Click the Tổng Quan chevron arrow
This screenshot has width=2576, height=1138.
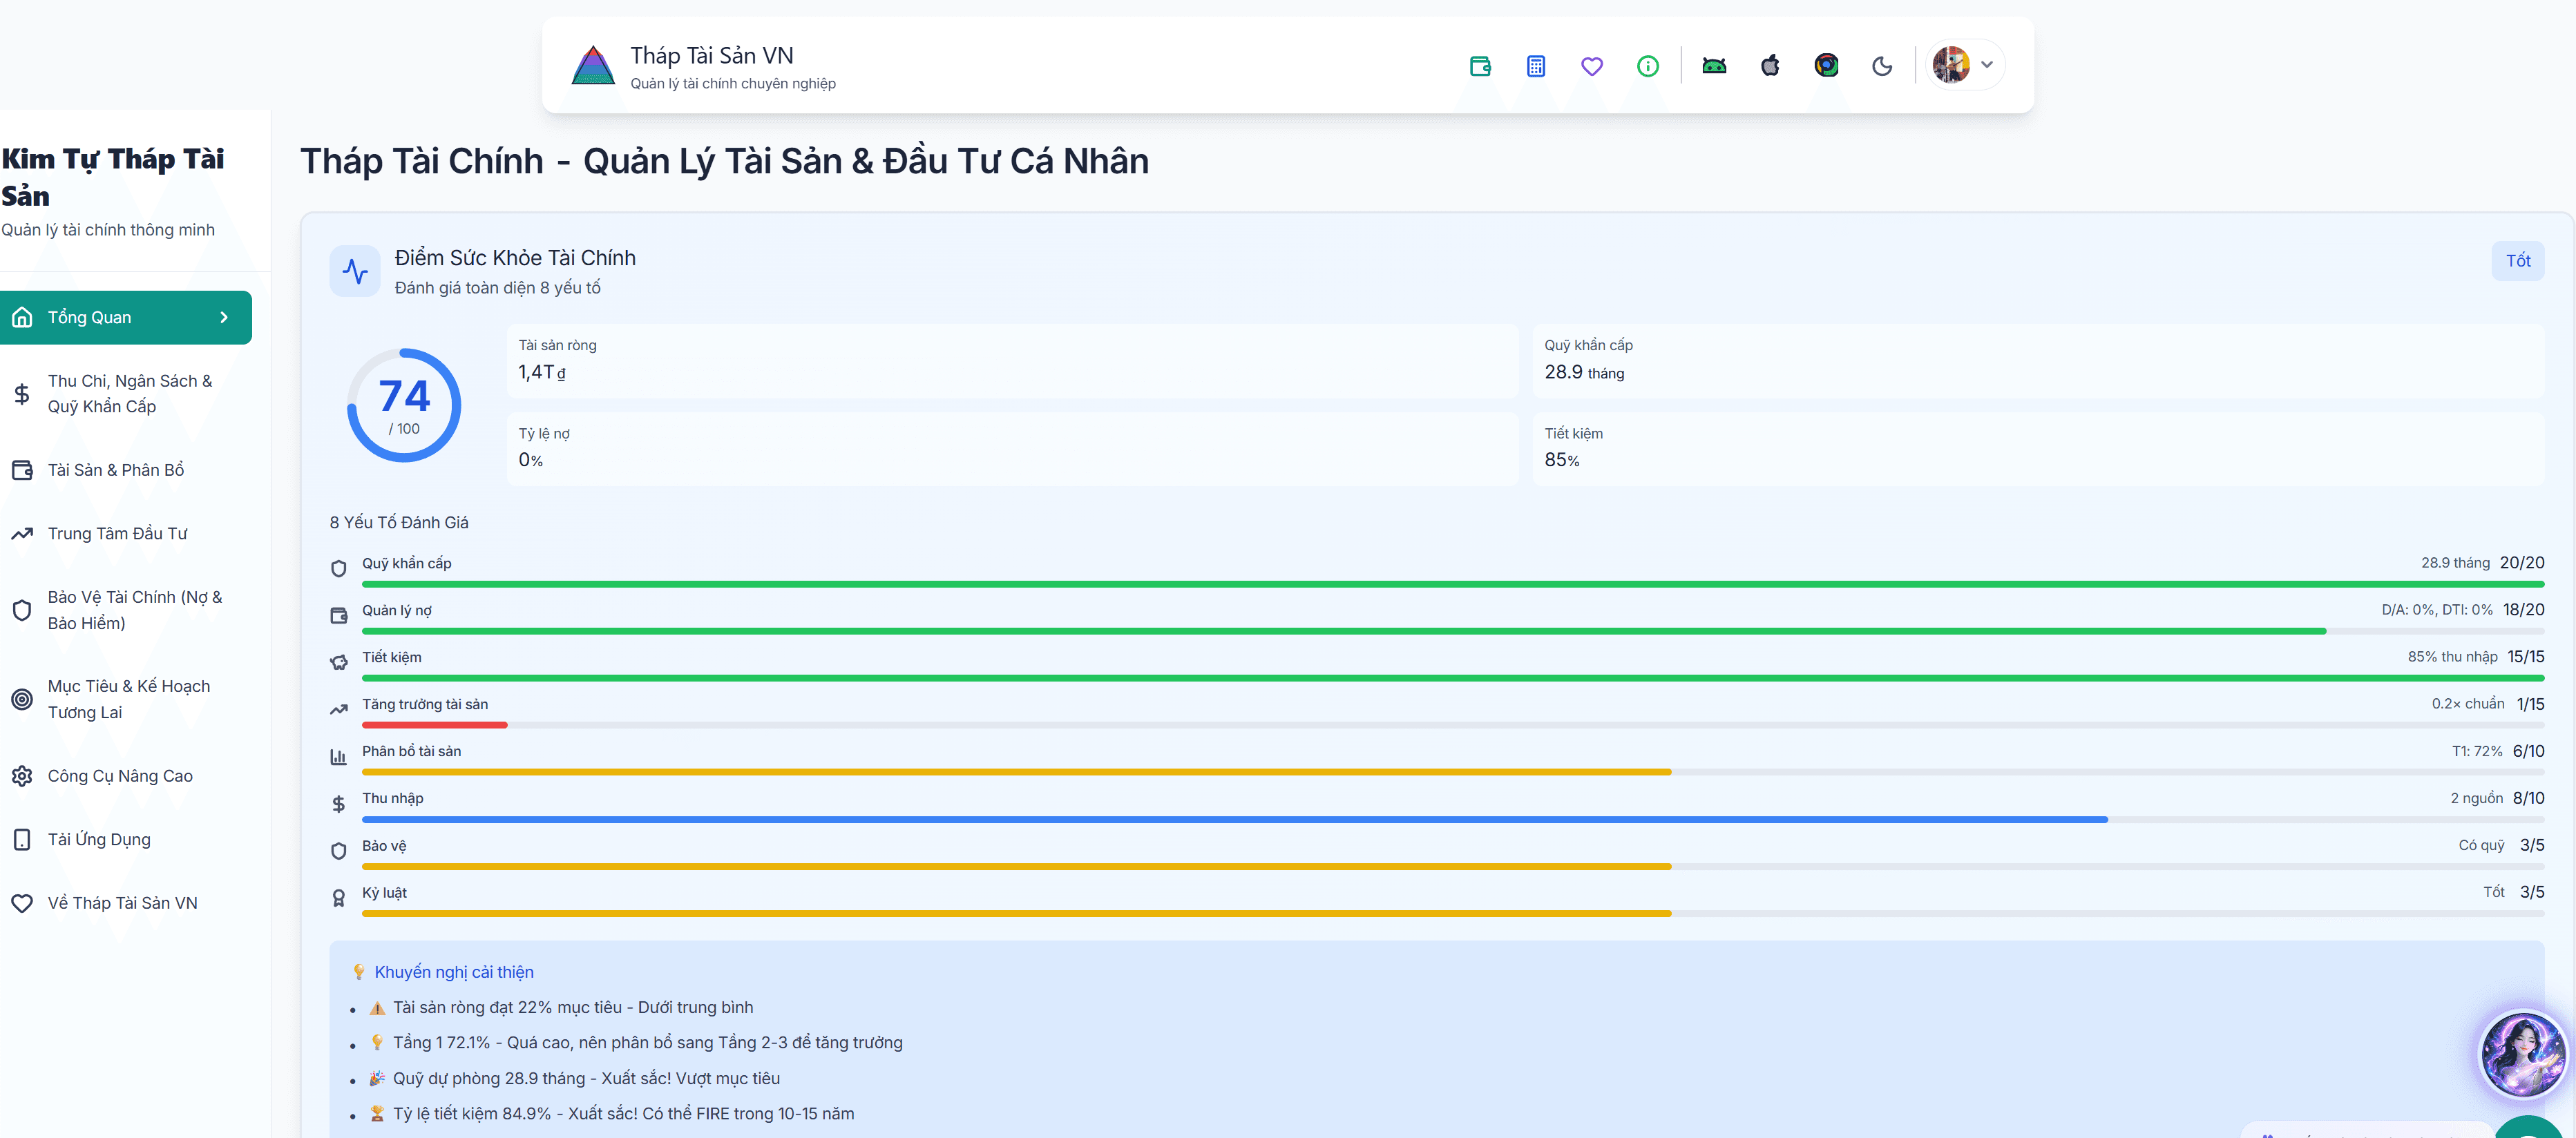pos(224,317)
